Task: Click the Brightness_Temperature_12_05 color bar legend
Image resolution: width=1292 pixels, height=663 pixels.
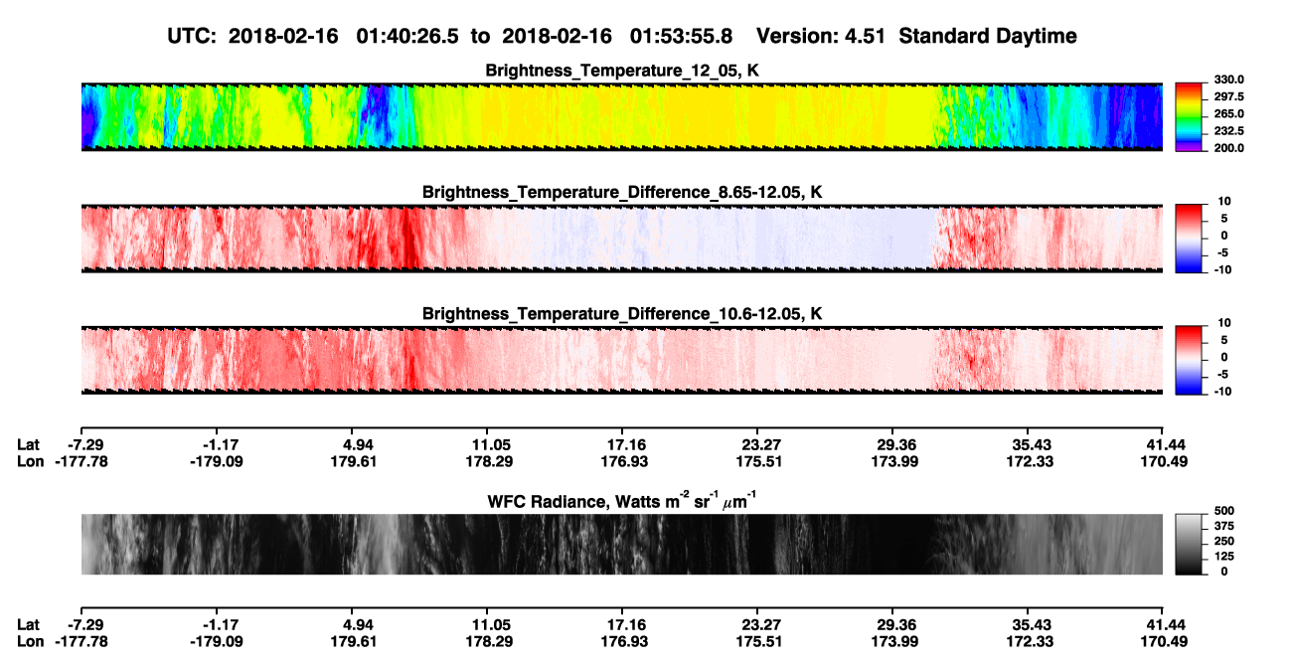Action: click(1189, 115)
